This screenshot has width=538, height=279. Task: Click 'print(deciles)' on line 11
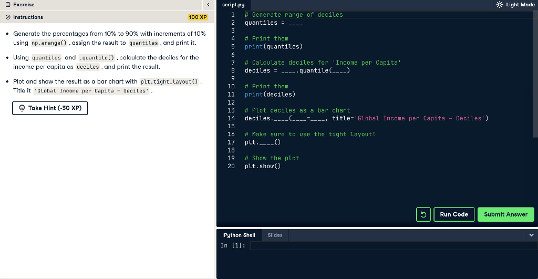(270, 95)
